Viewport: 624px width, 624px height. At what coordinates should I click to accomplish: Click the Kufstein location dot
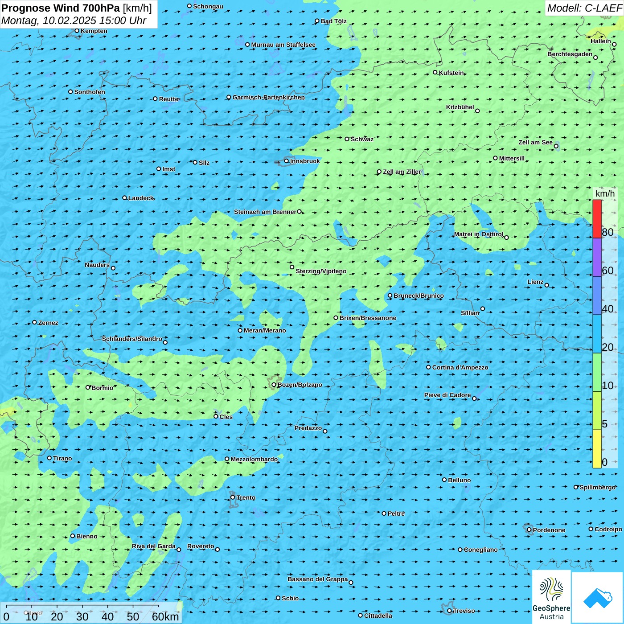(x=435, y=72)
